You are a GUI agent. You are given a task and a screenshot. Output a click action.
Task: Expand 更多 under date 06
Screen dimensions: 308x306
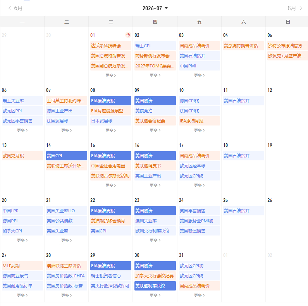(22, 130)
